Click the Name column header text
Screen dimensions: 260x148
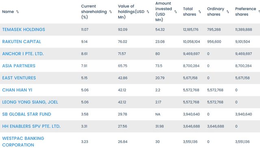pos(8,12)
